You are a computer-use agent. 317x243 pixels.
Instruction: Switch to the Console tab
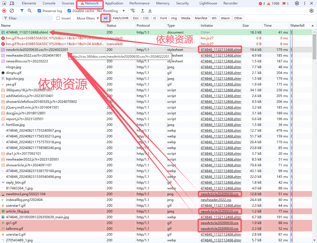coord(49,3)
